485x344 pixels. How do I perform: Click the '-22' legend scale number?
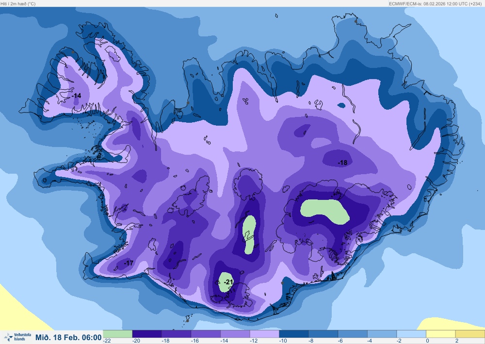click(107, 341)
